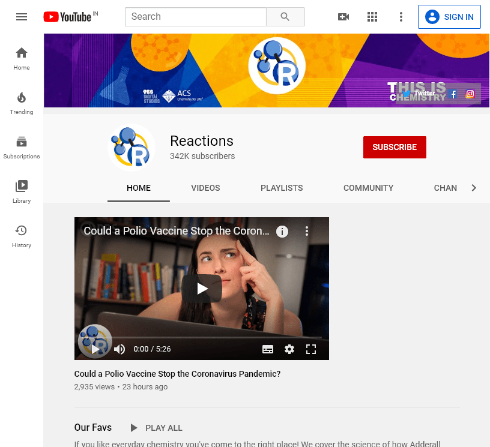
Task: Open the header settings three-dot menu
Action: tap(401, 17)
